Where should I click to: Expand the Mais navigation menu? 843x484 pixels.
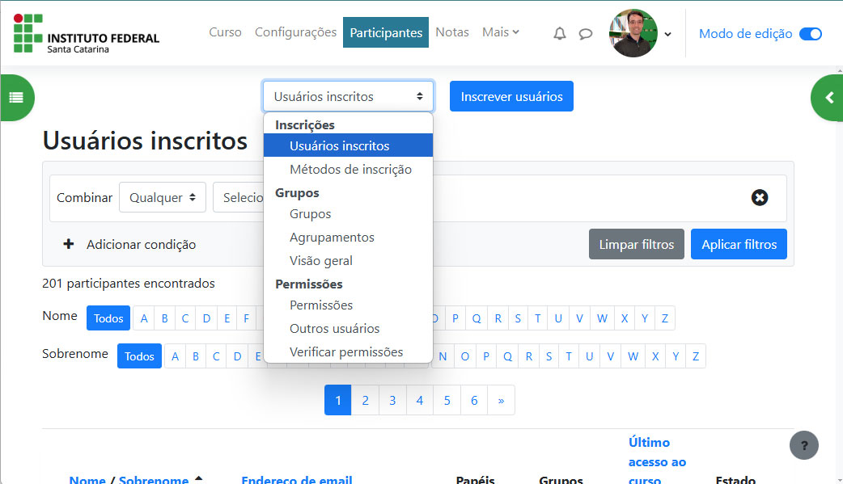pos(500,32)
